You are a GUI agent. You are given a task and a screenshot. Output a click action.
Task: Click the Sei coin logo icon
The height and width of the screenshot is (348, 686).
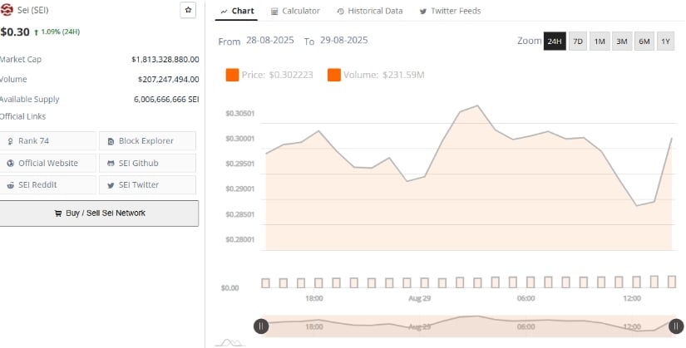[x=6, y=10]
